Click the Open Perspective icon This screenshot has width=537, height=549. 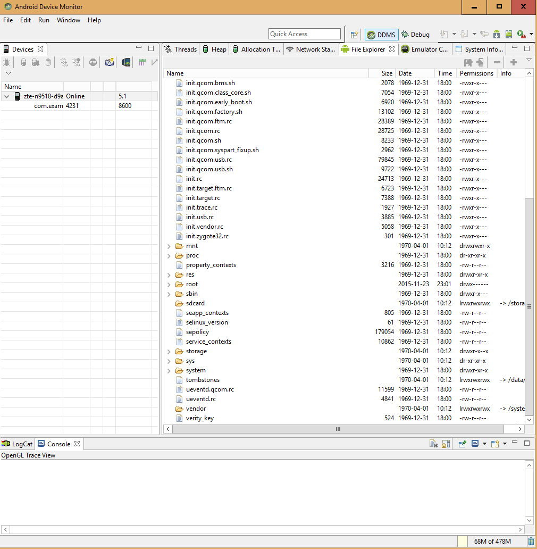pos(354,35)
